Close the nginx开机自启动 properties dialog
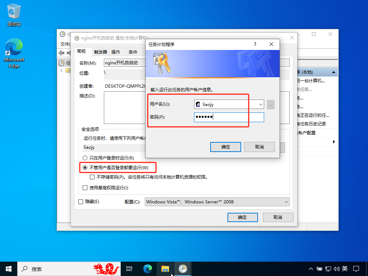Screen dimensions: 368x276 click(x=292, y=38)
